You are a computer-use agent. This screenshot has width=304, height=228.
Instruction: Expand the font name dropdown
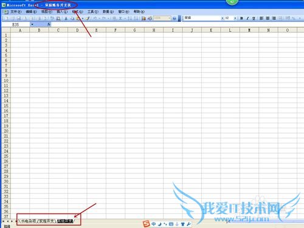click(x=222, y=18)
